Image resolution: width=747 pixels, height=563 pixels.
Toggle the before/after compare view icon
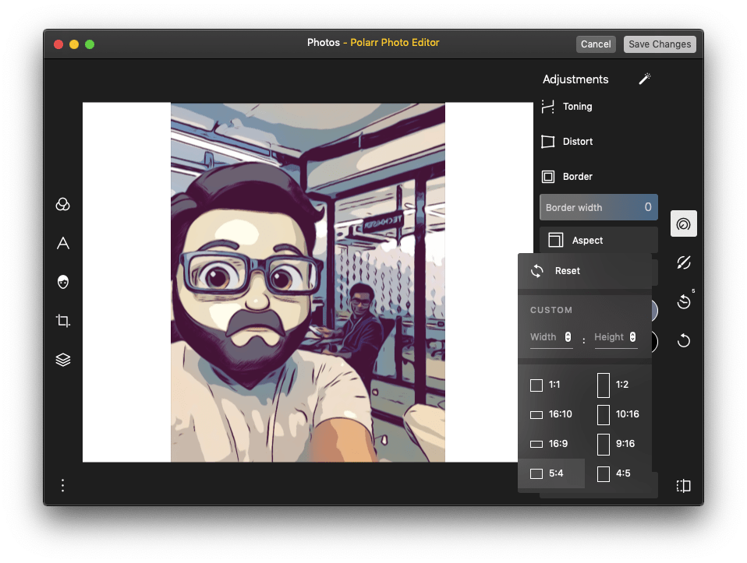[x=683, y=486]
